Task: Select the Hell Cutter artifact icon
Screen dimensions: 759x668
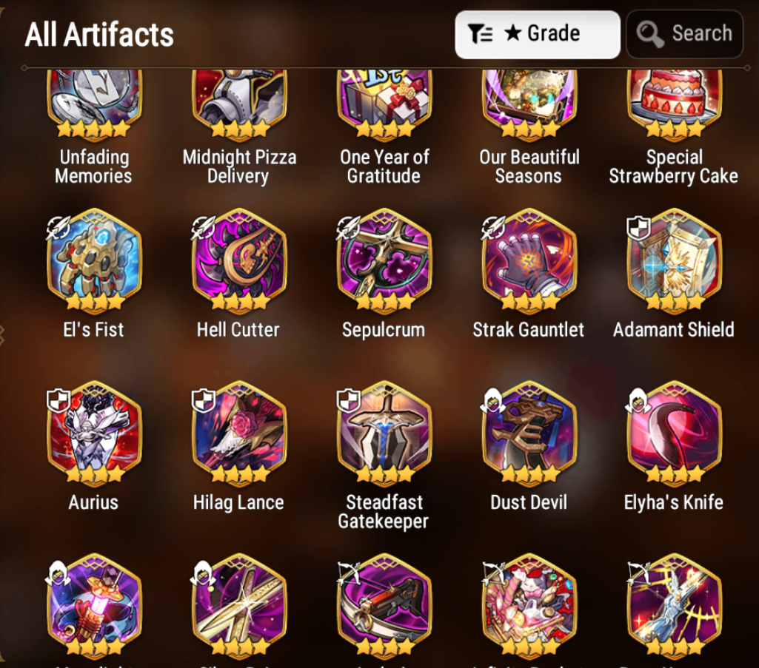Action: pyautogui.click(x=239, y=260)
